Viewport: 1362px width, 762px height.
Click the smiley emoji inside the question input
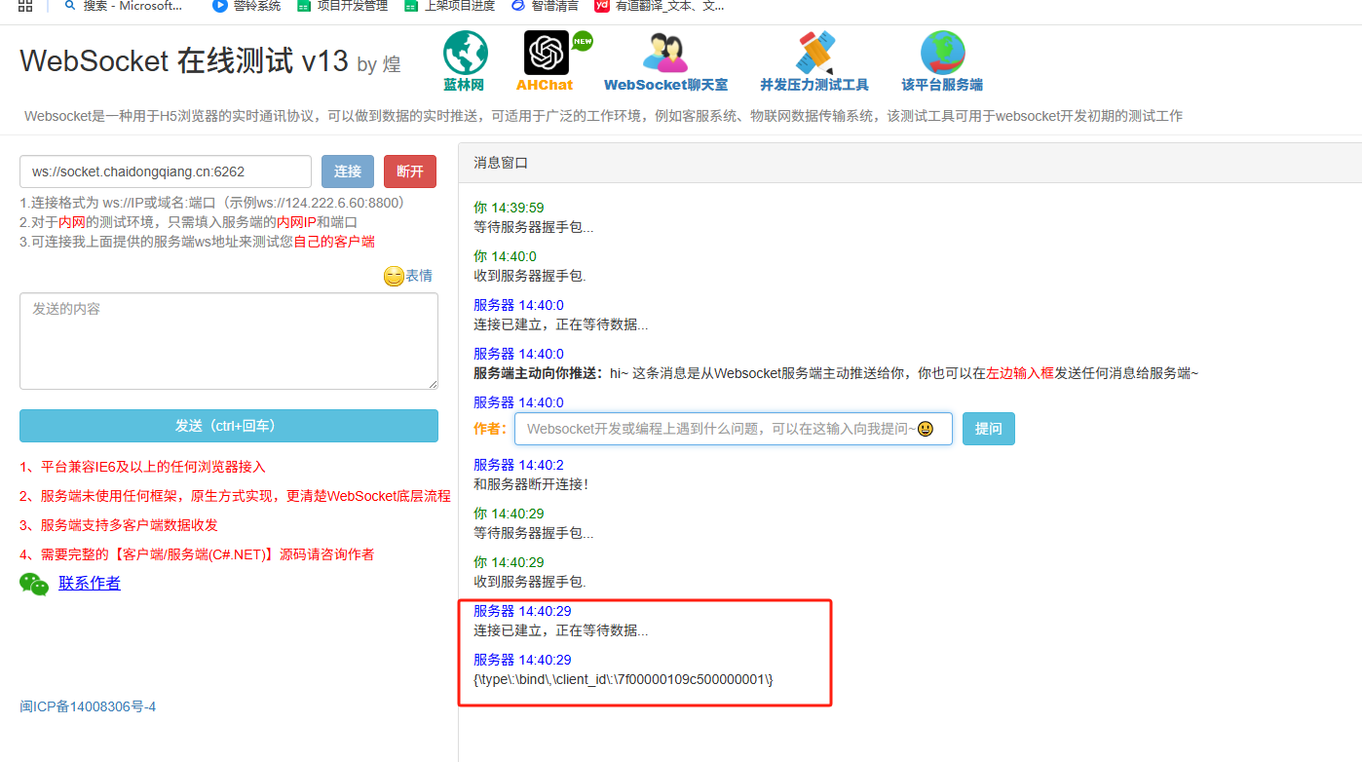tap(926, 429)
